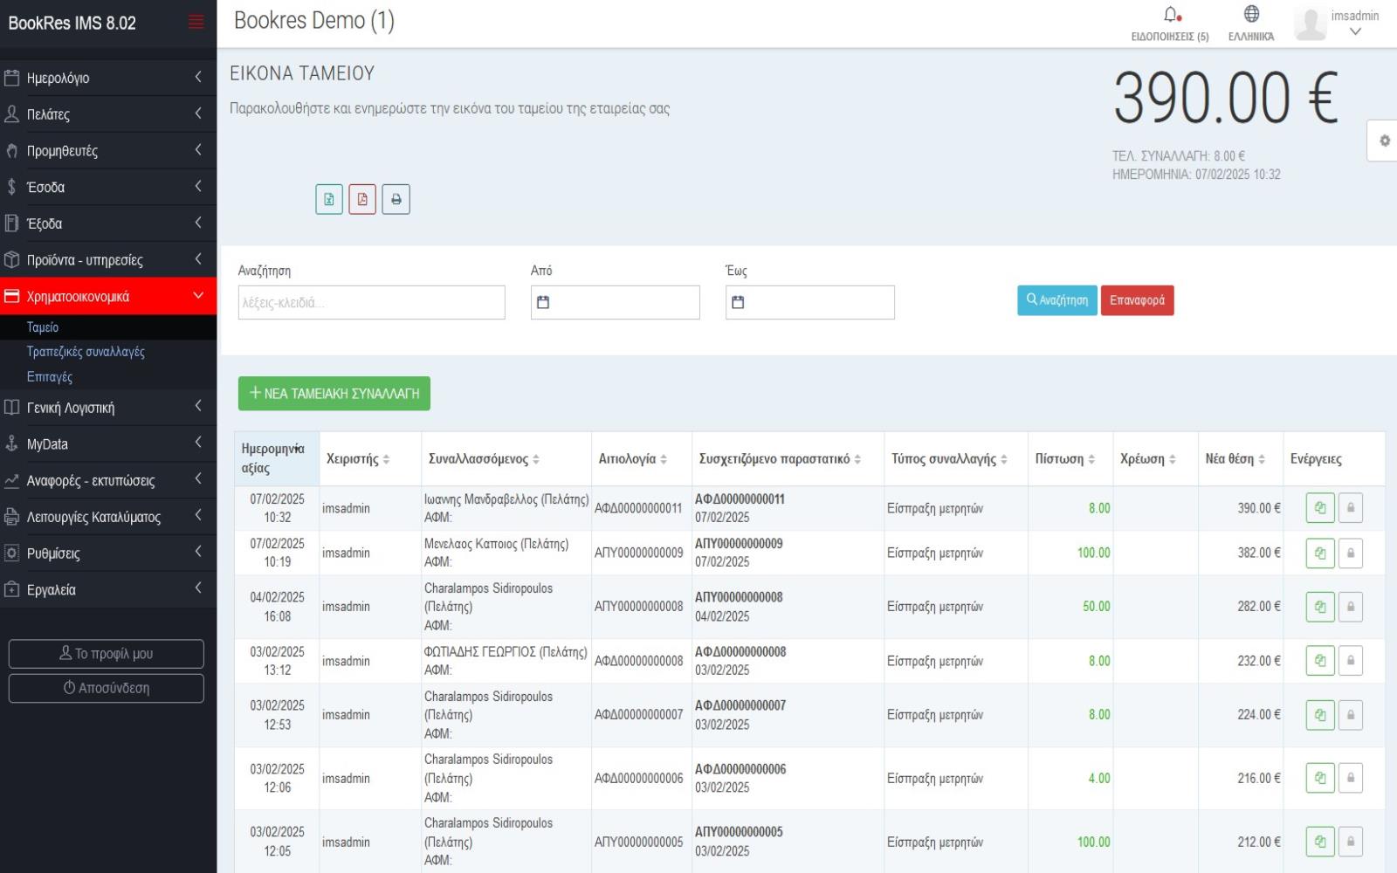Expand the Εργαλεία menu
The height and width of the screenshot is (873, 1397).
coord(108,590)
